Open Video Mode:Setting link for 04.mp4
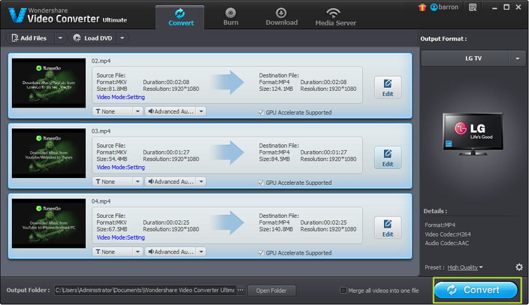This screenshot has height=305, width=529. point(121,238)
